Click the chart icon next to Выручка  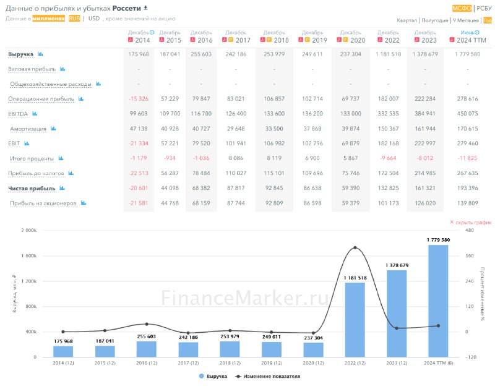(41, 54)
